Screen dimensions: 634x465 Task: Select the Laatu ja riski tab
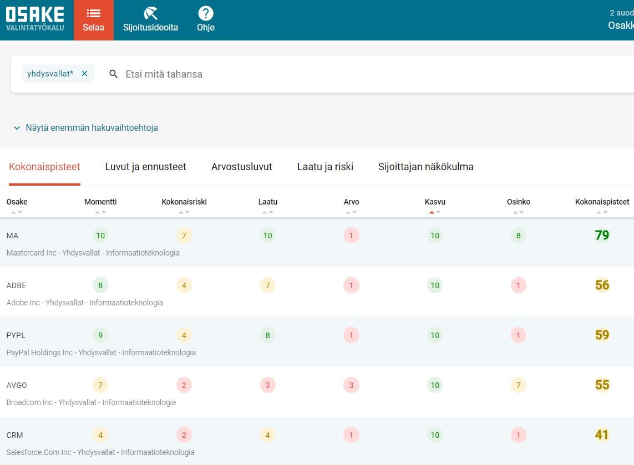point(325,167)
